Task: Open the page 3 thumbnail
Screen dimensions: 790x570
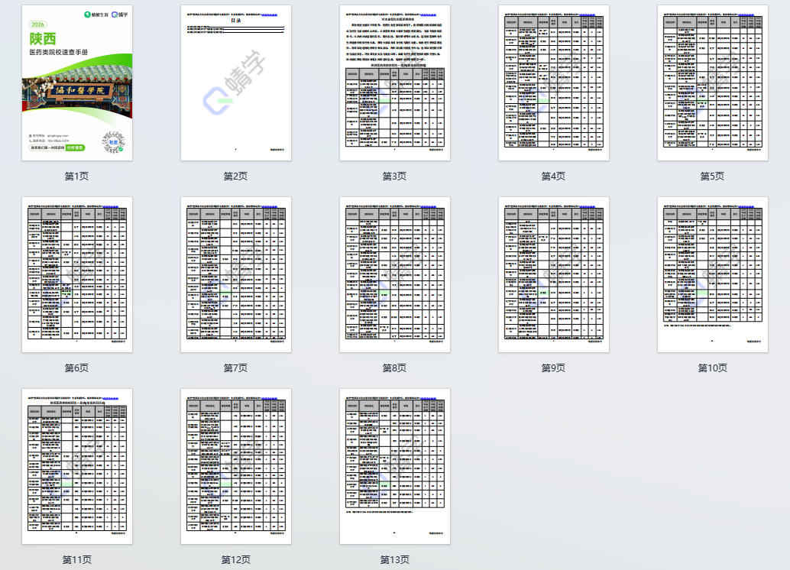Action: click(x=394, y=83)
